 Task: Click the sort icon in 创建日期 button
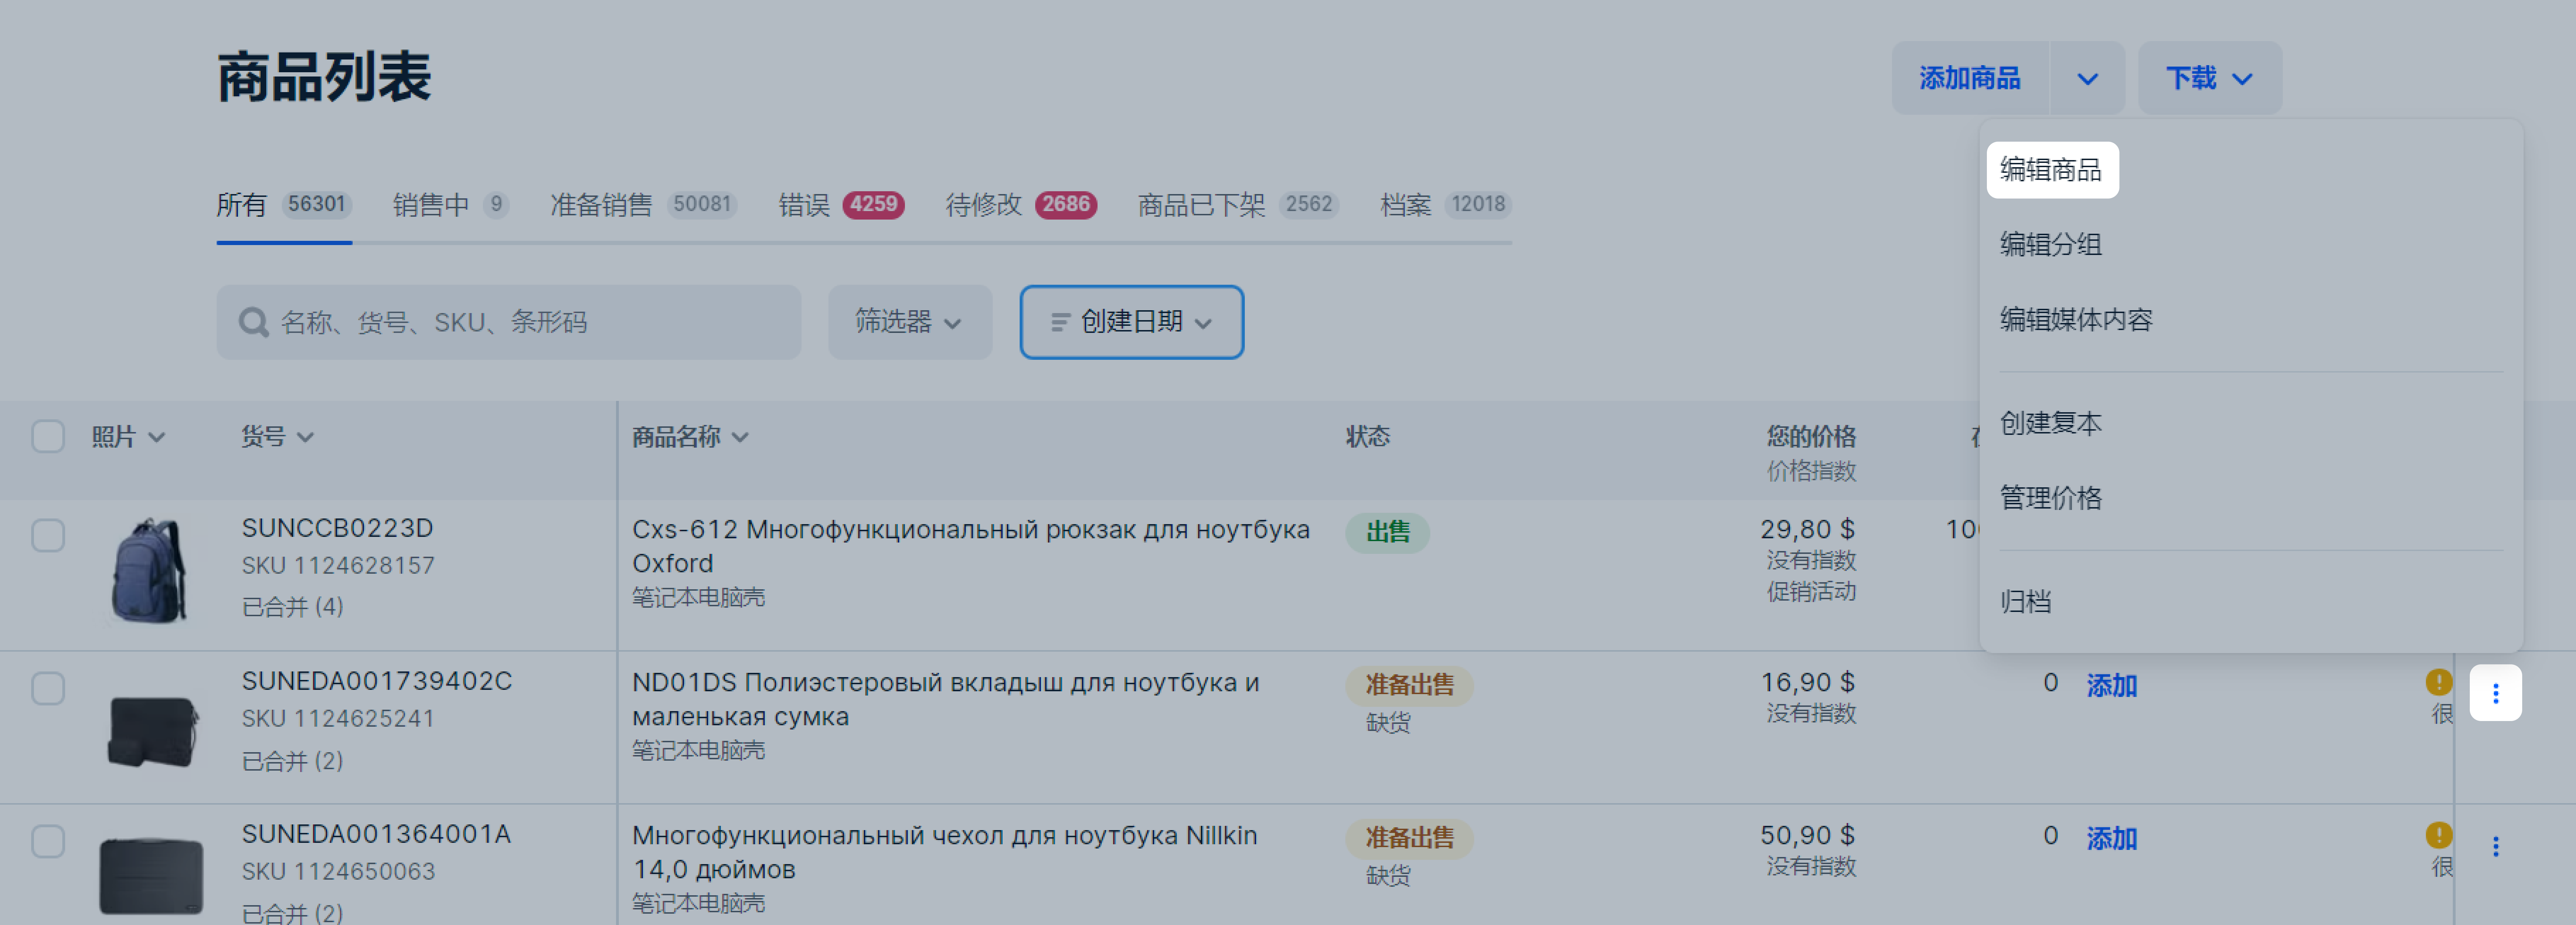click(x=1060, y=322)
